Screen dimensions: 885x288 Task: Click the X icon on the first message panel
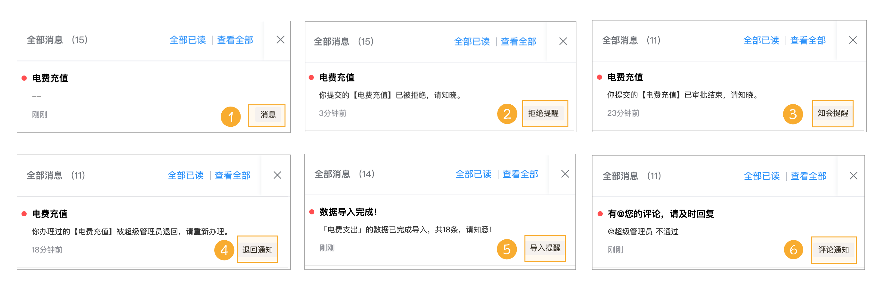[281, 40]
